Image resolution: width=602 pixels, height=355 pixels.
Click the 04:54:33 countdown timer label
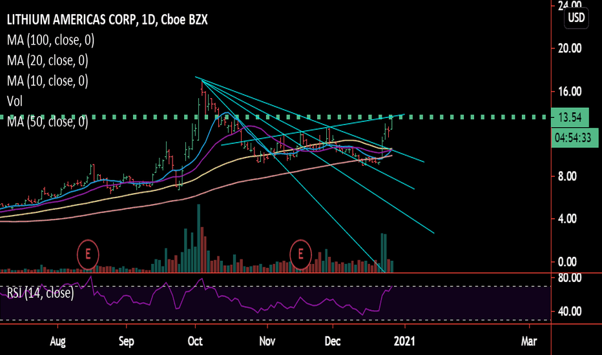(x=575, y=137)
